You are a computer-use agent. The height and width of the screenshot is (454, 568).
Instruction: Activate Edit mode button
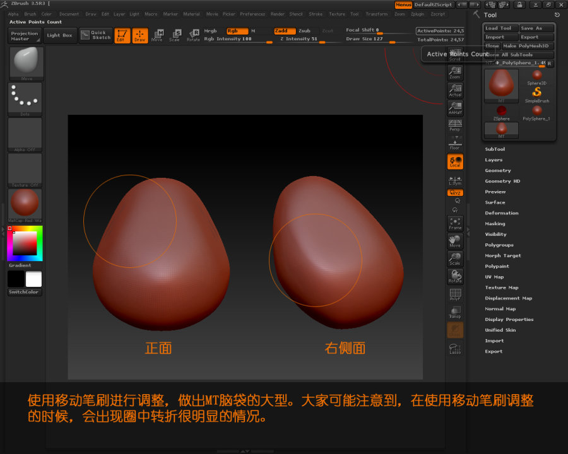coord(122,35)
